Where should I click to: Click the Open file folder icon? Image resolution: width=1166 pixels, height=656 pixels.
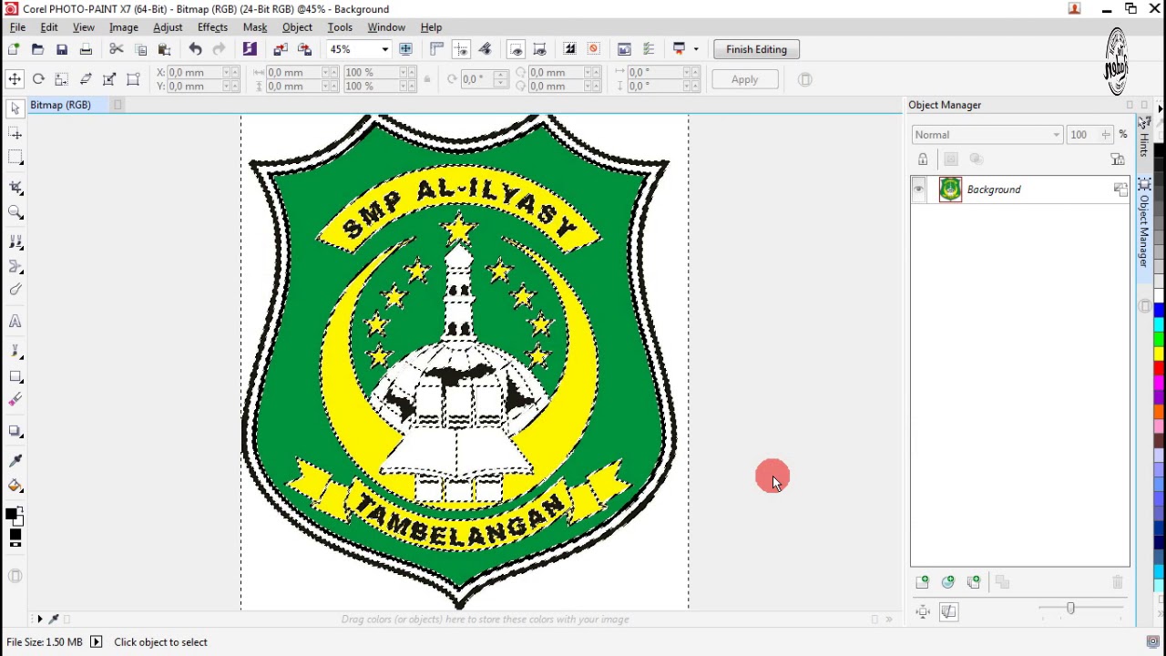(x=37, y=49)
